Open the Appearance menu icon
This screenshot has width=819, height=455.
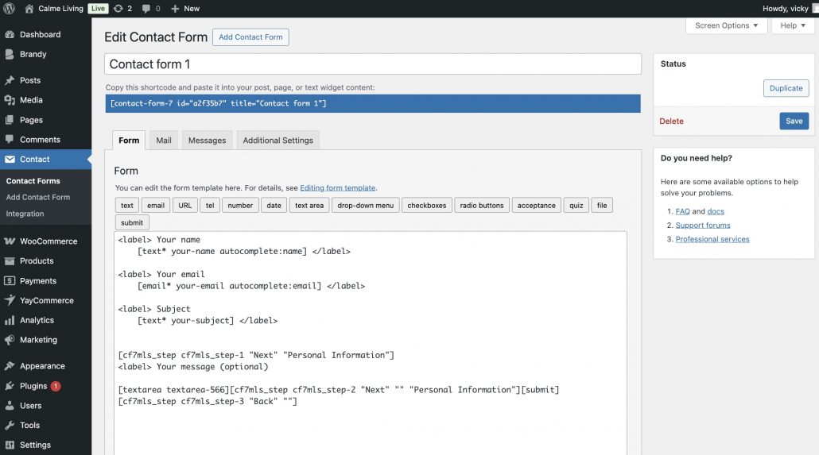[x=10, y=366]
